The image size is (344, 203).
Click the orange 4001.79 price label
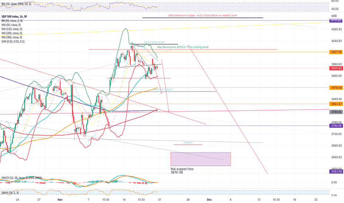coord(336,52)
